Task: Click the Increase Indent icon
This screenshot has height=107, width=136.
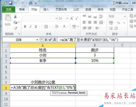Action: click(90, 28)
